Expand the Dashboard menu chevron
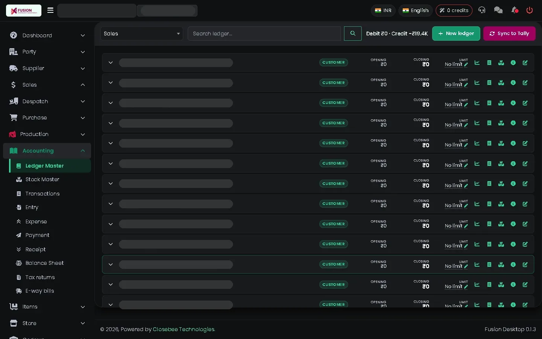 point(83,35)
